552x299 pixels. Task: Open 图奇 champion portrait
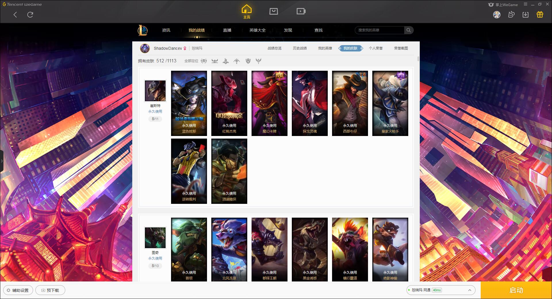(155, 238)
